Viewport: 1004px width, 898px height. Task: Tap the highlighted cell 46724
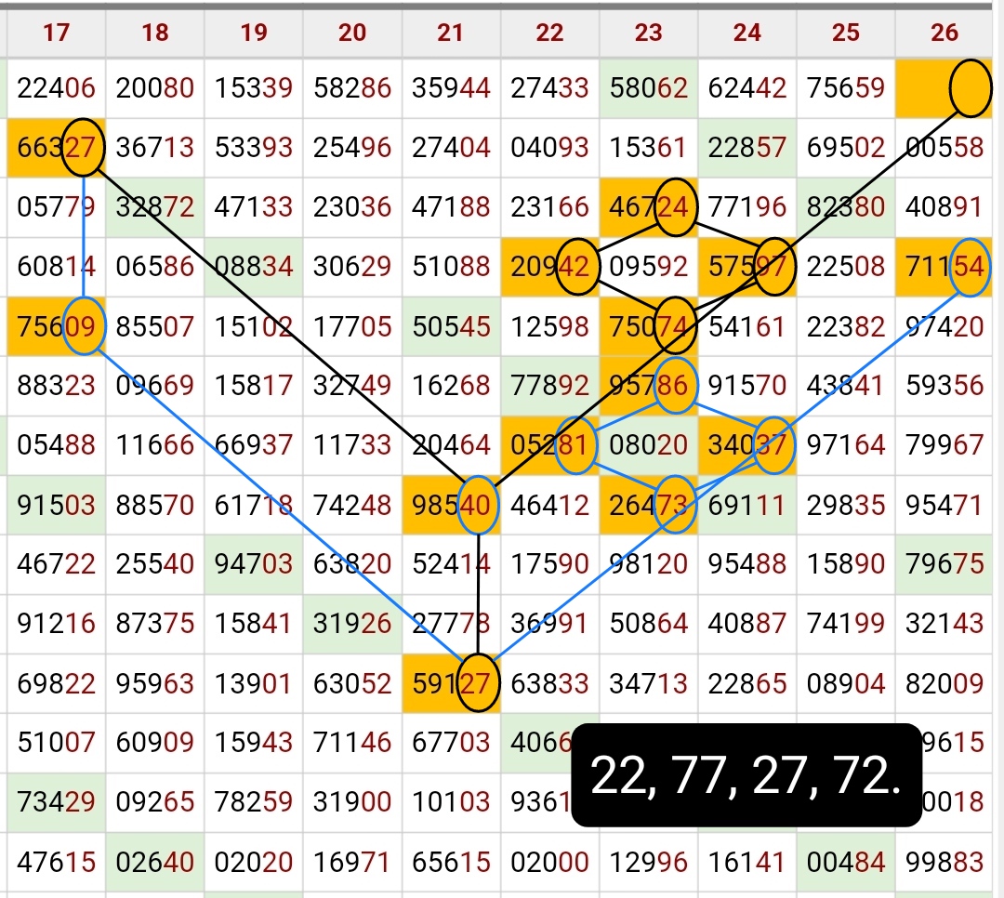tap(649, 207)
